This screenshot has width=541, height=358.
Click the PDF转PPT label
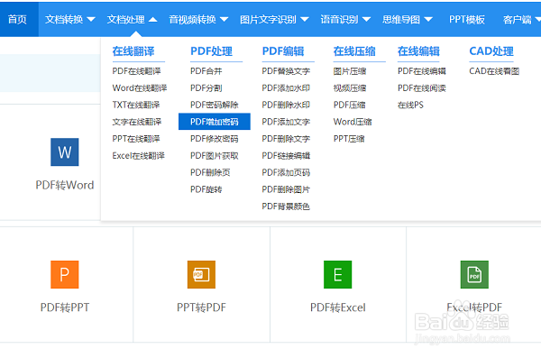coord(65,308)
